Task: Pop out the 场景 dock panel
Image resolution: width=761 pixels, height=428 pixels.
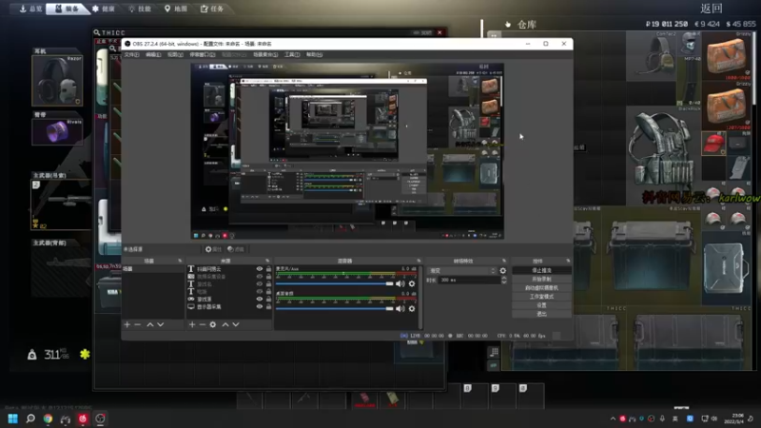Action: coord(180,261)
